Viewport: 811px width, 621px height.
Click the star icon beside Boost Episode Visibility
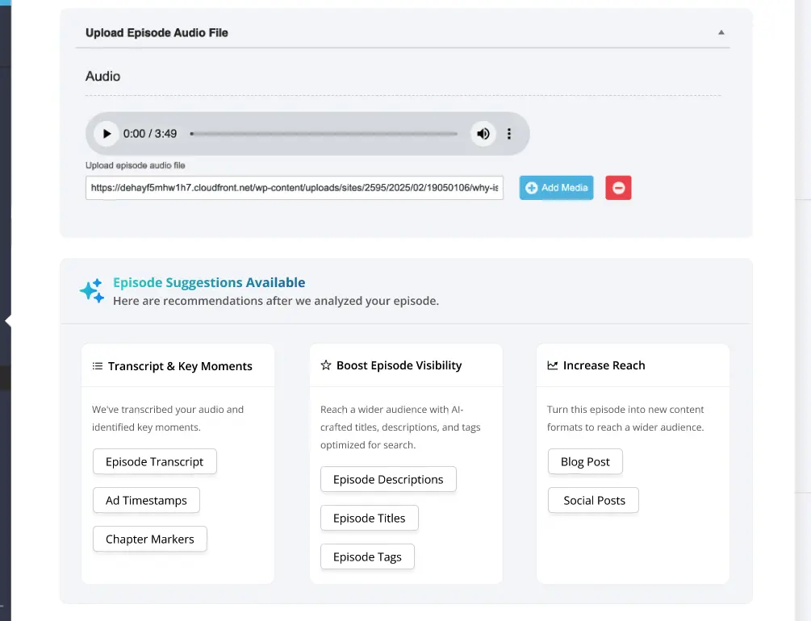point(326,365)
